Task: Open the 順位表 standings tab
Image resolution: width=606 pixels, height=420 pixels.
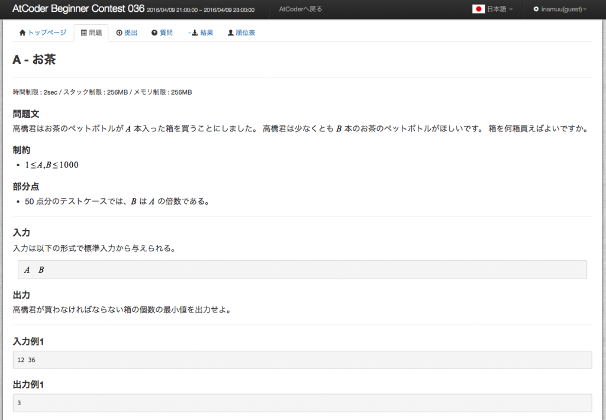Action: point(241,33)
